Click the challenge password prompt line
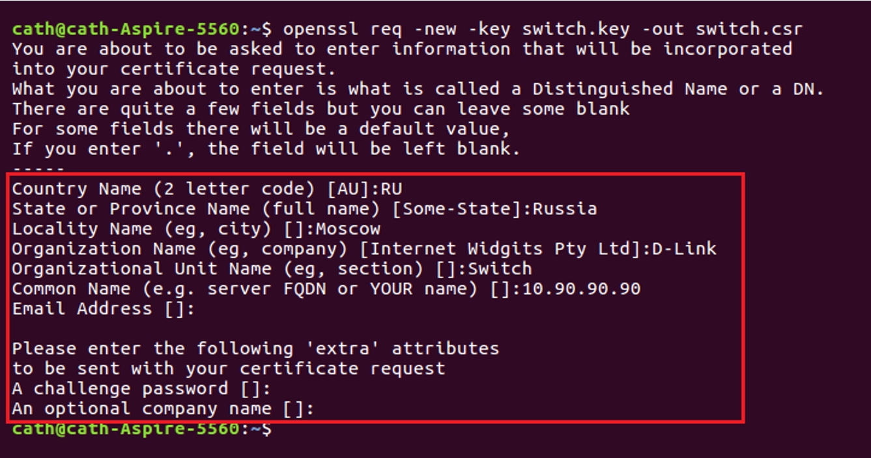 [141, 389]
